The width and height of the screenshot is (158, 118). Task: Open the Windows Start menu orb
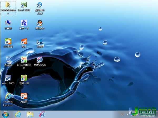5,114
